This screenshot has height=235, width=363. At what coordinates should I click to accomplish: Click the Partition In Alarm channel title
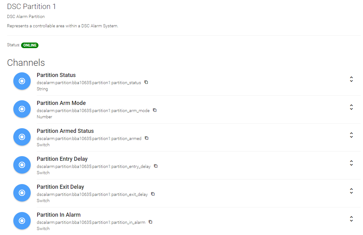pos(59,215)
